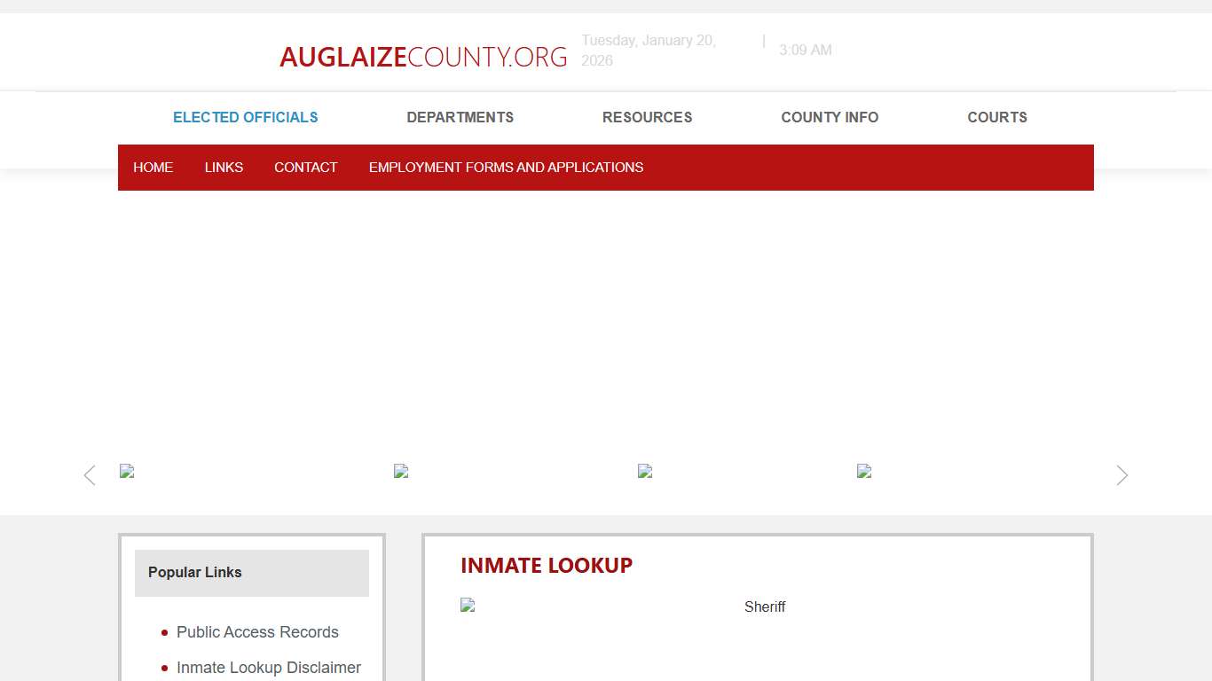1212x681 pixels.
Task: Click the AUGLAIZECOUNTY.ORG logo
Action: tap(423, 56)
